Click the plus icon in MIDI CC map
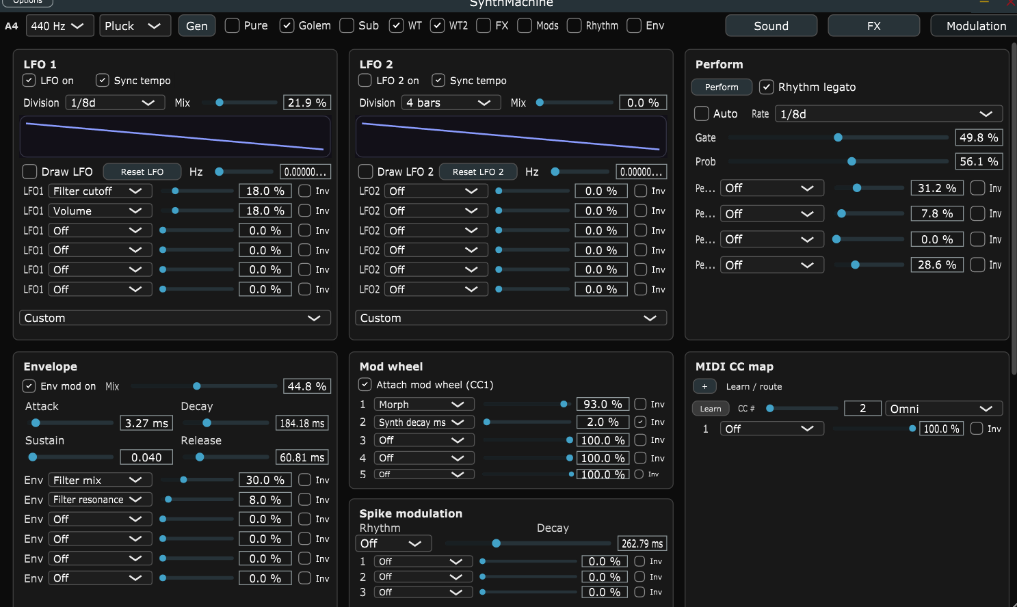 click(704, 386)
